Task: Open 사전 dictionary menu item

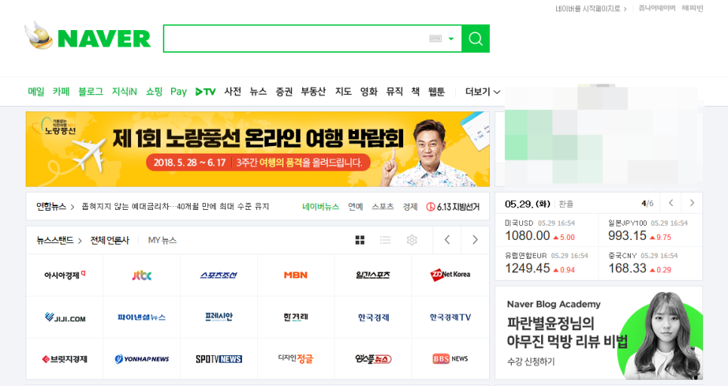Action: (x=233, y=92)
